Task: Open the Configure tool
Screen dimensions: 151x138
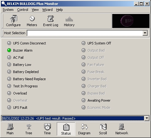Action: pos(13,21)
